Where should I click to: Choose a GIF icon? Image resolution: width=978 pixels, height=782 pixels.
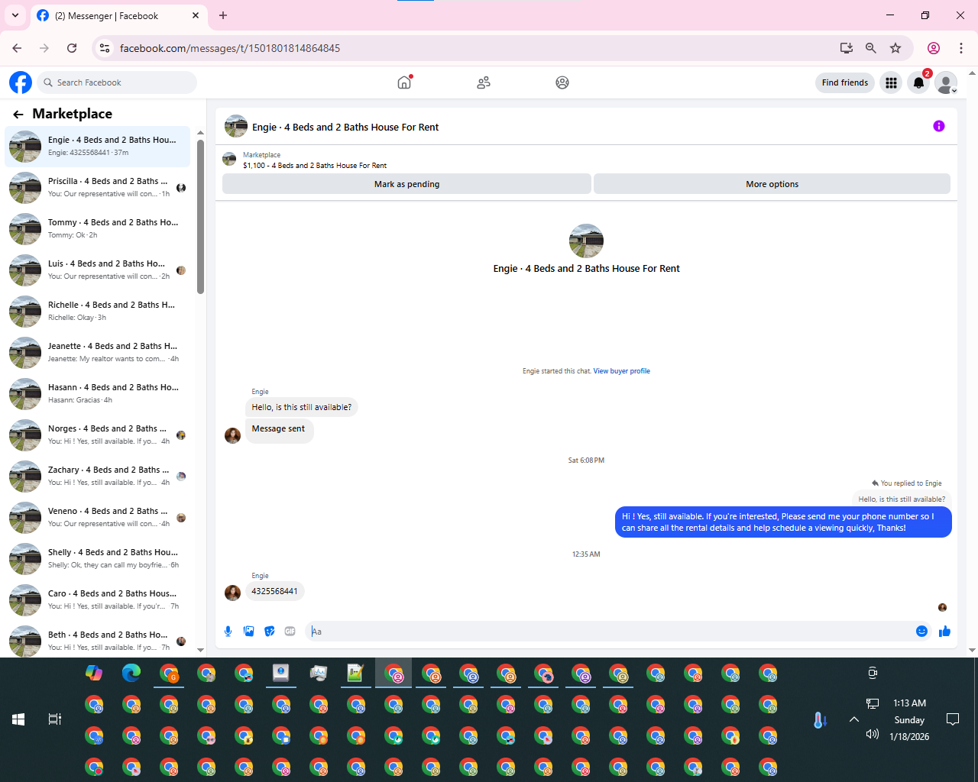pyautogui.click(x=290, y=631)
